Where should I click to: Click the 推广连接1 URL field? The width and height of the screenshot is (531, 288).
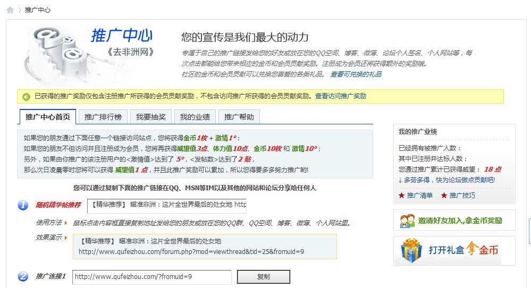(x=151, y=277)
